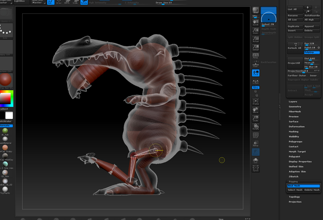Open the Texture Off selector
Screen dimensions: 323x220
coord(6,64)
